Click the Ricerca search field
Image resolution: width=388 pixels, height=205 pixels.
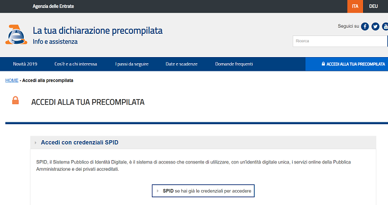[340, 41]
